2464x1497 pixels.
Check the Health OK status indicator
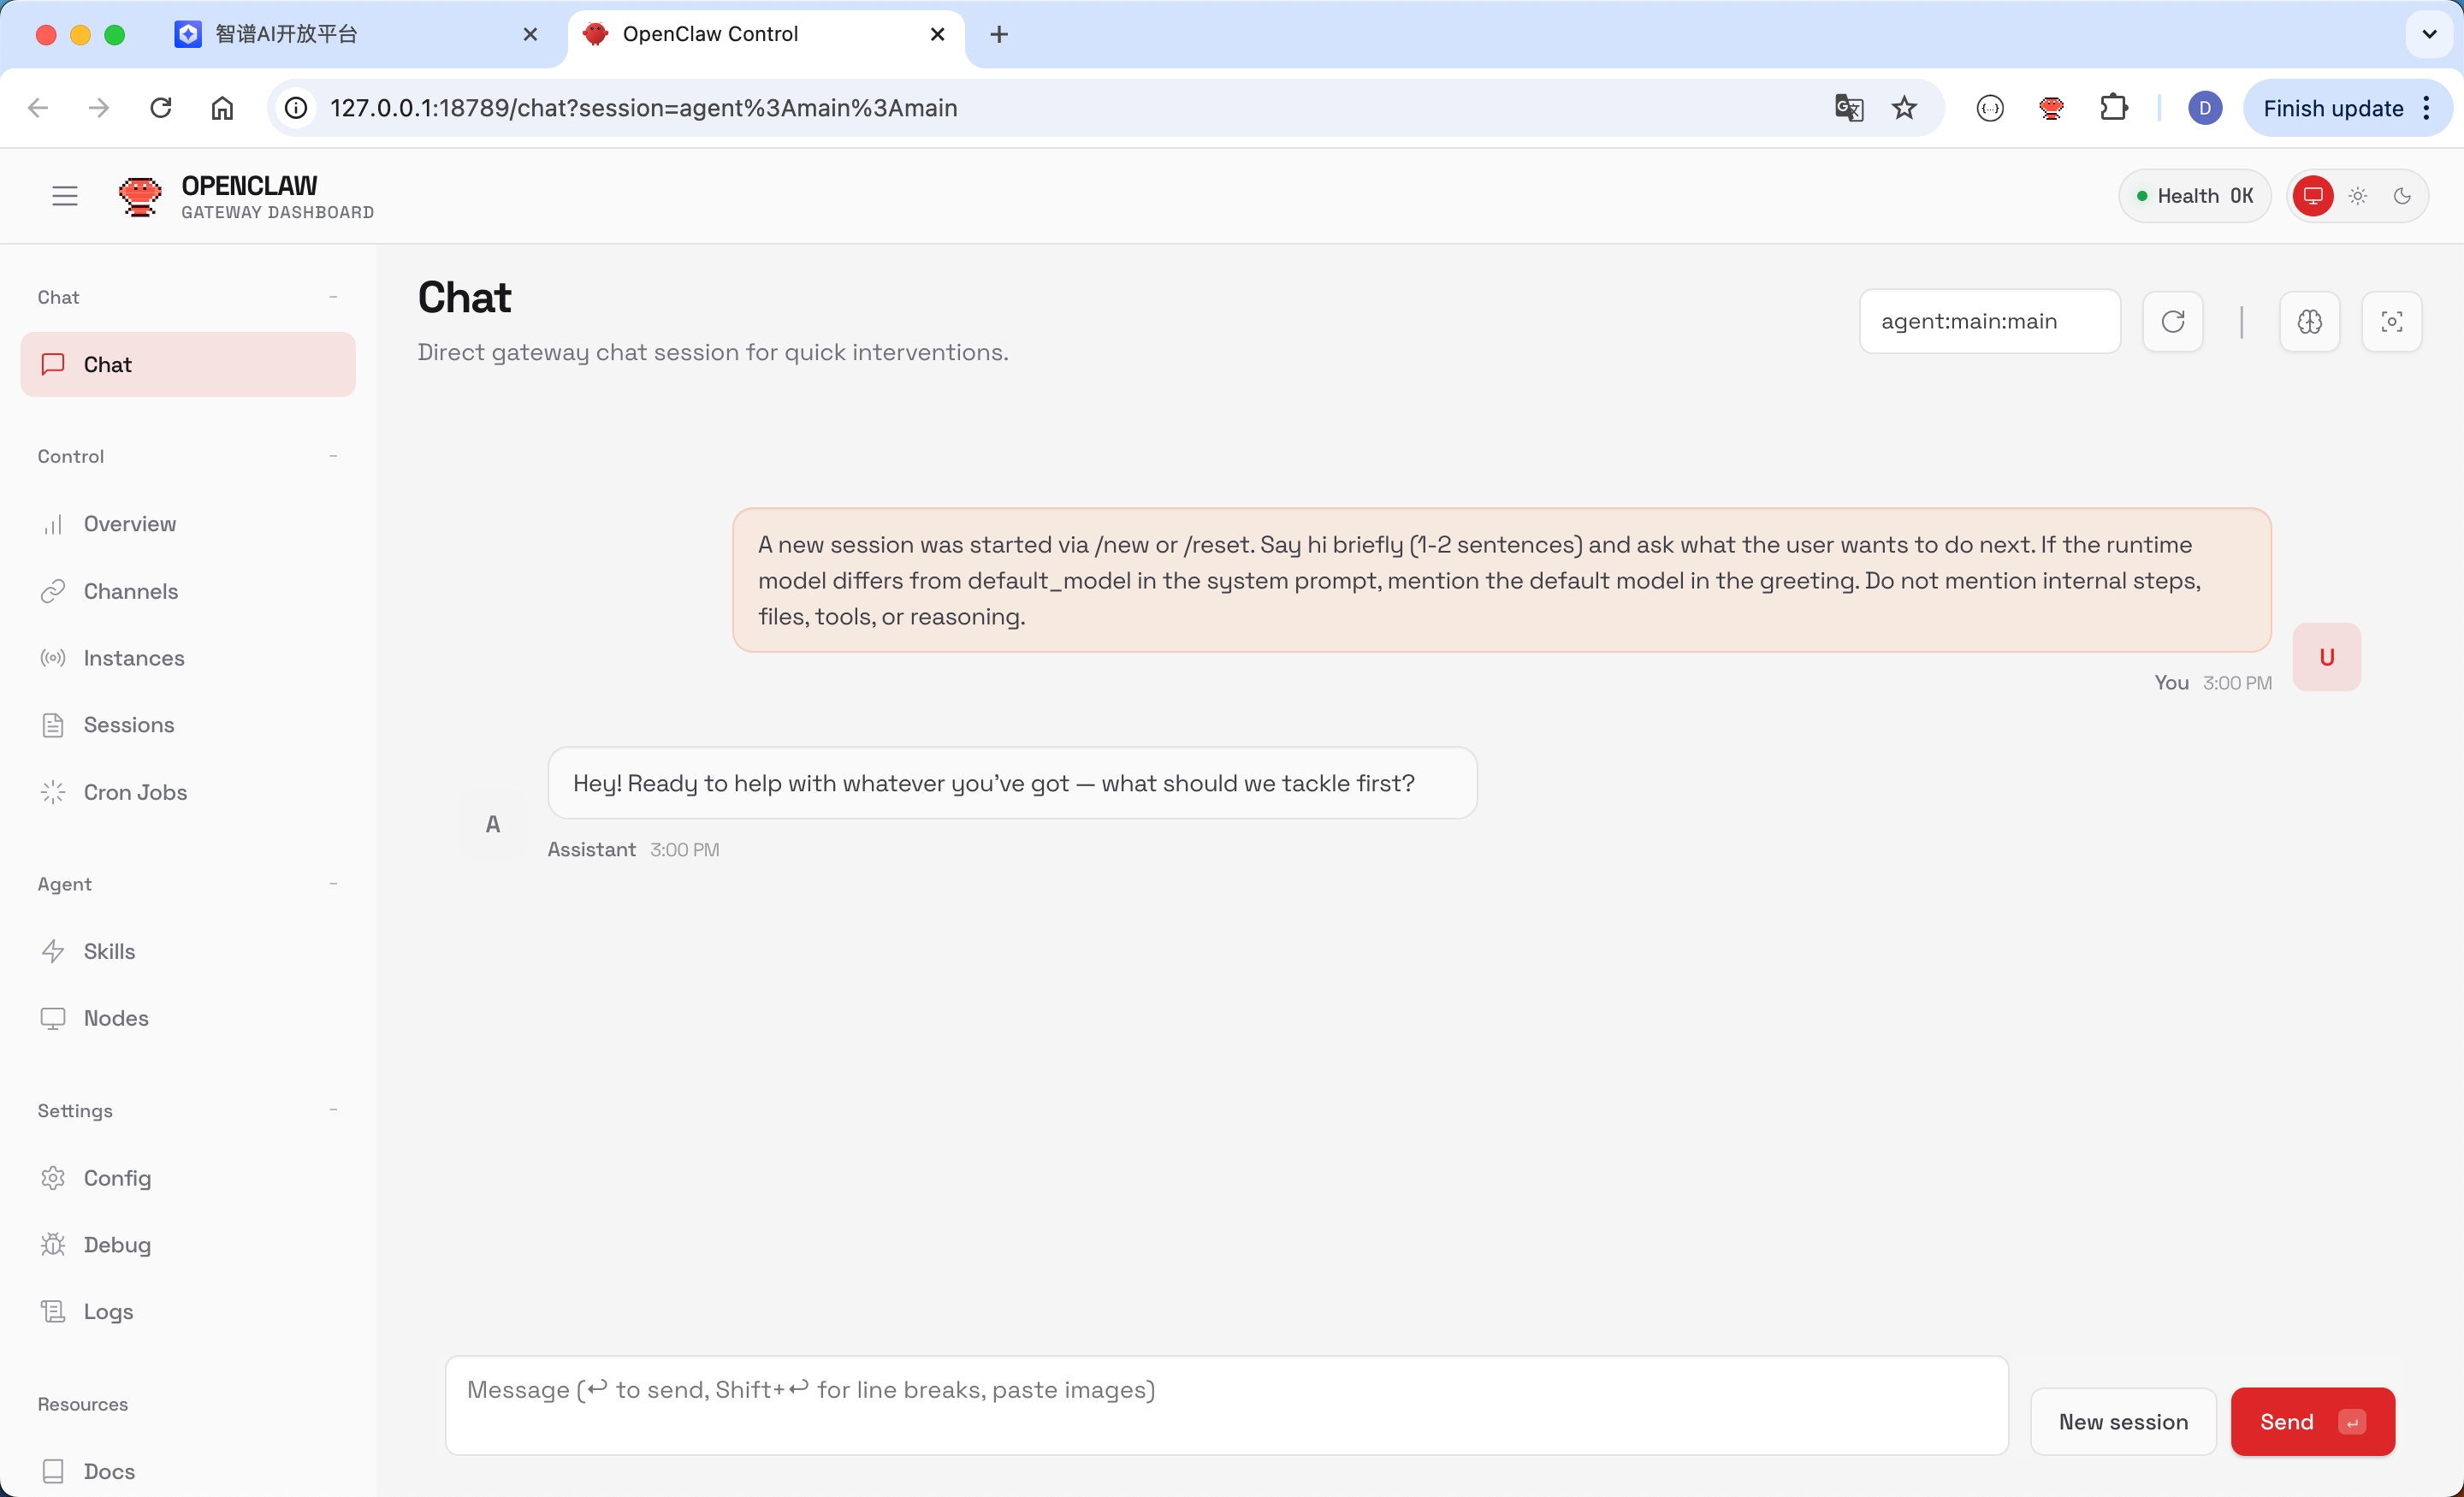click(2194, 195)
